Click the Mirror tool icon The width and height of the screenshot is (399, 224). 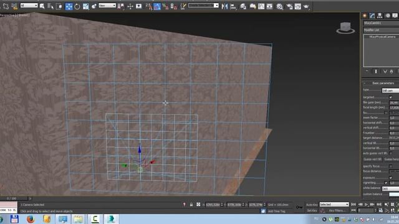[x=224, y=6]
